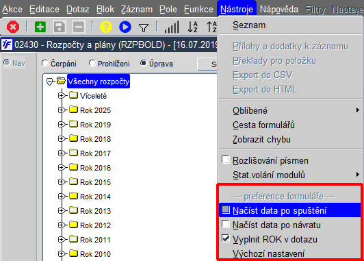Select the Čerpáni radio button
The image size is (364, 261).
[x=45, y=64]
